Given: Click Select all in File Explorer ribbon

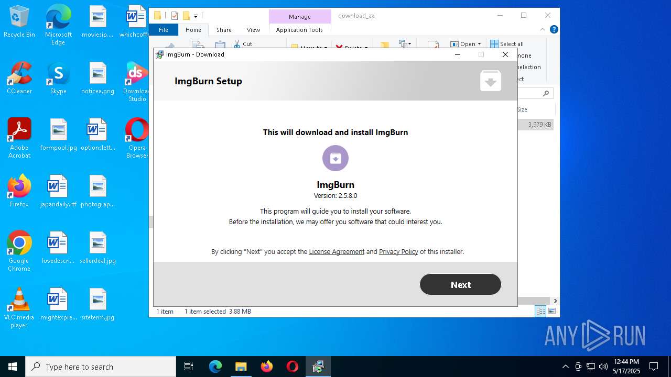Looking at the screenshot, I should (507, 44).
